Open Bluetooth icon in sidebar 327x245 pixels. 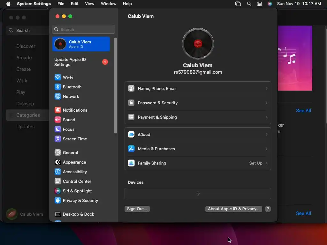[x=58, y=87]
